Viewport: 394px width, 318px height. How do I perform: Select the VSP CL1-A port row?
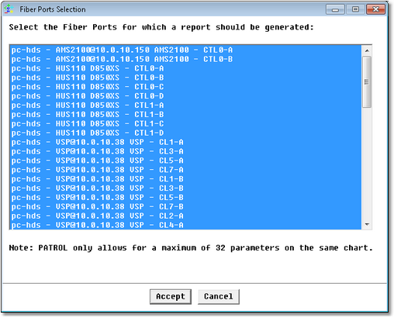pyautogui.click(x=185, y=142)
